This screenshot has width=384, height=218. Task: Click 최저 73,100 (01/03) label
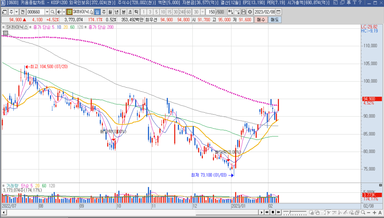pyautogui.click(x=209, y=175)
